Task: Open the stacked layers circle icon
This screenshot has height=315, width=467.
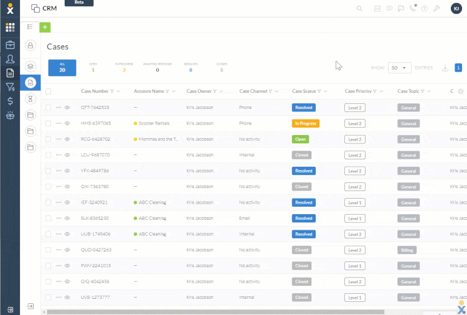Action: pyautogui.click(x=31, y=67)
